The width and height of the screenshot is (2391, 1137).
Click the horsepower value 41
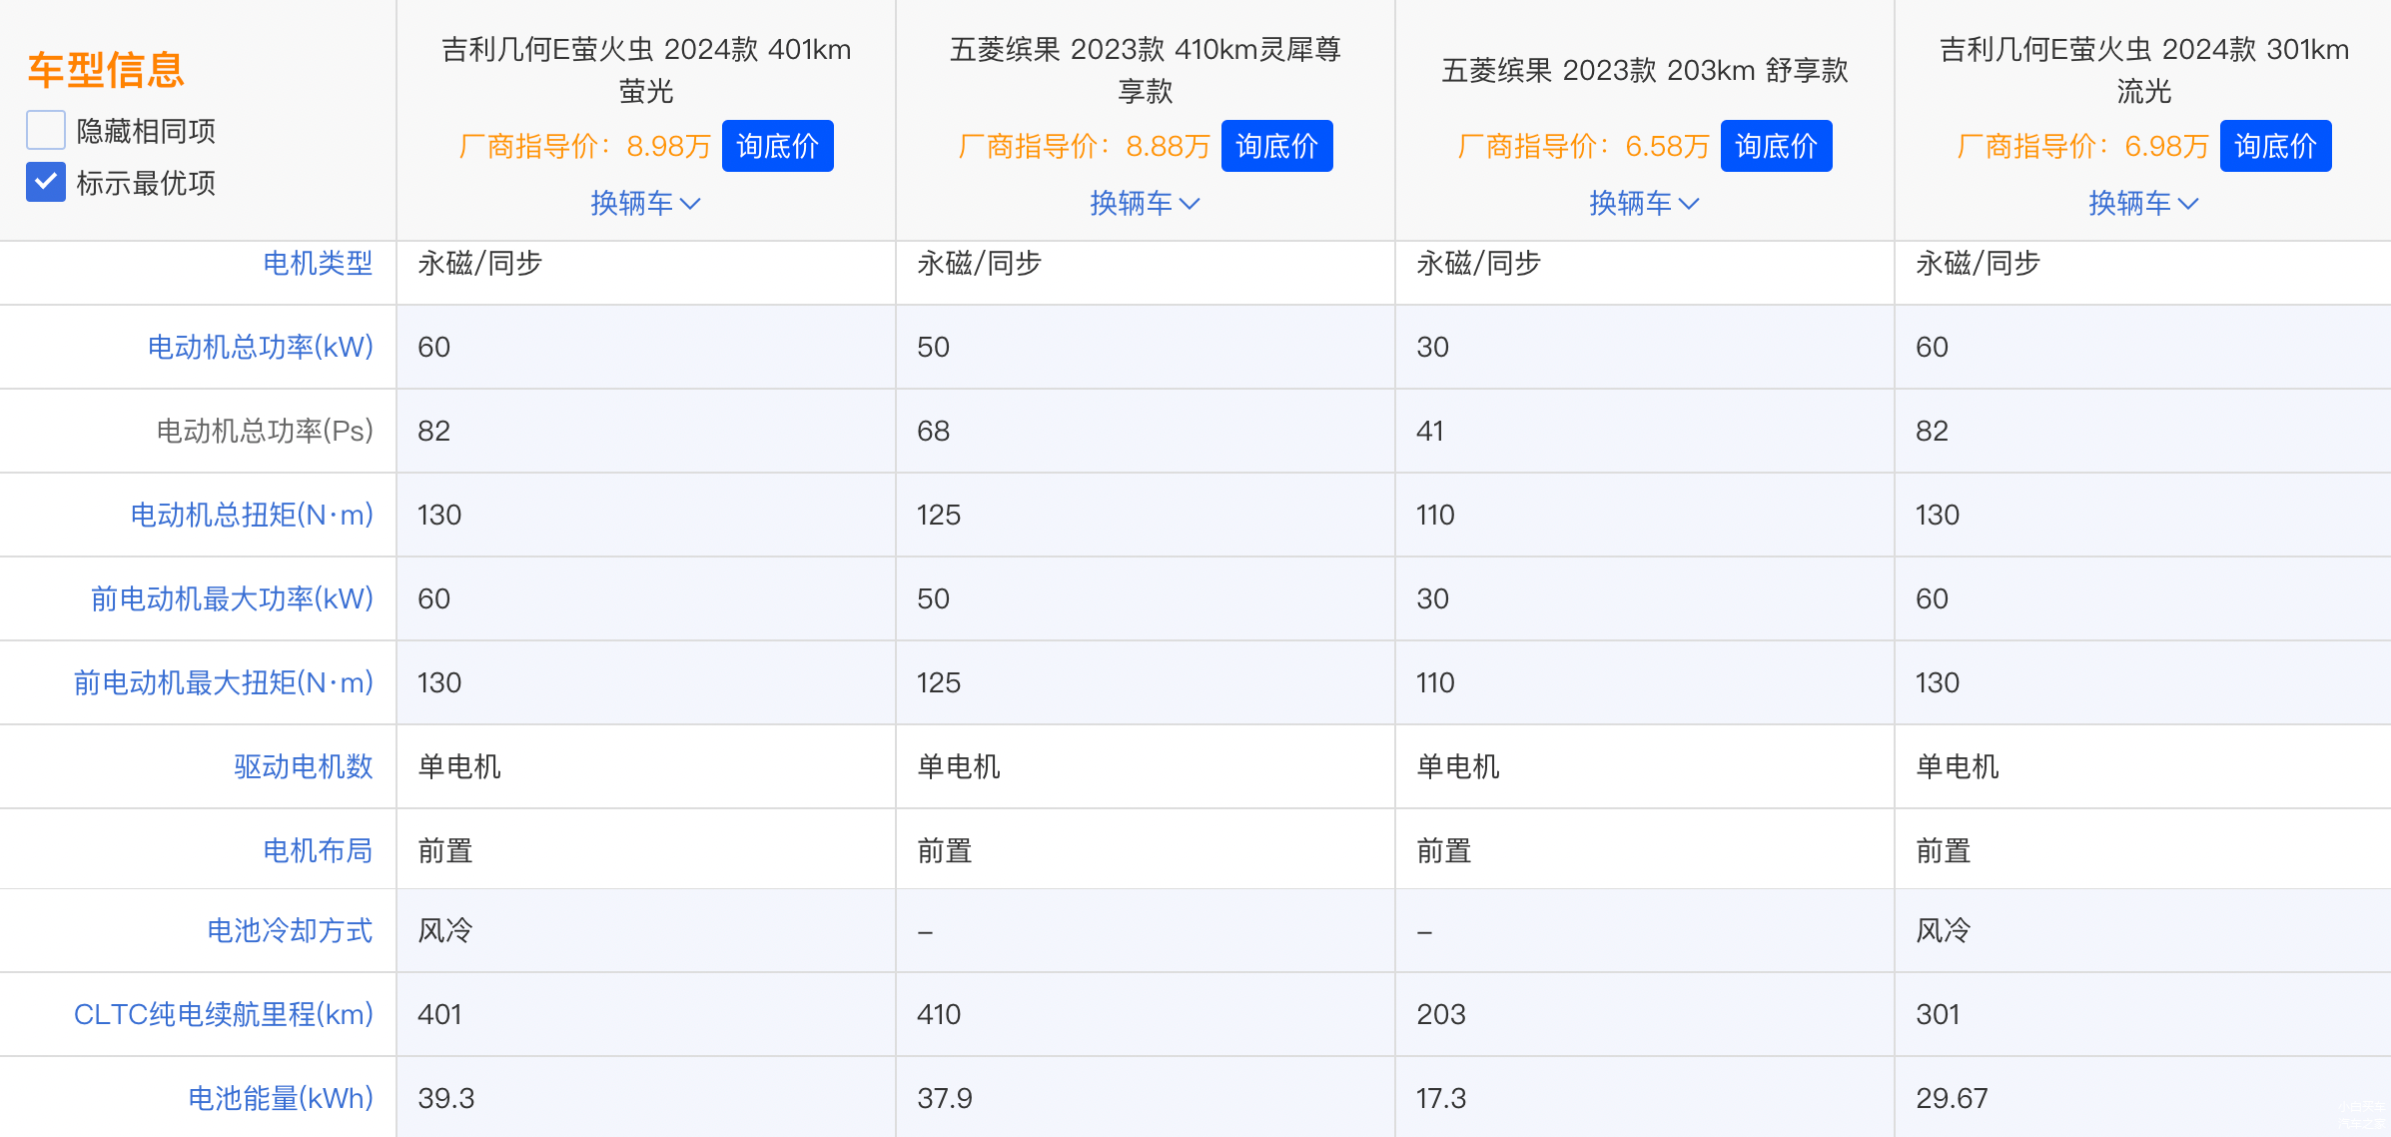[x=1430, y=431]
